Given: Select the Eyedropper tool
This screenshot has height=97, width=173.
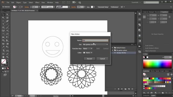Looking at the screenshot, I should pyautogui.click(x=3, y=47).
